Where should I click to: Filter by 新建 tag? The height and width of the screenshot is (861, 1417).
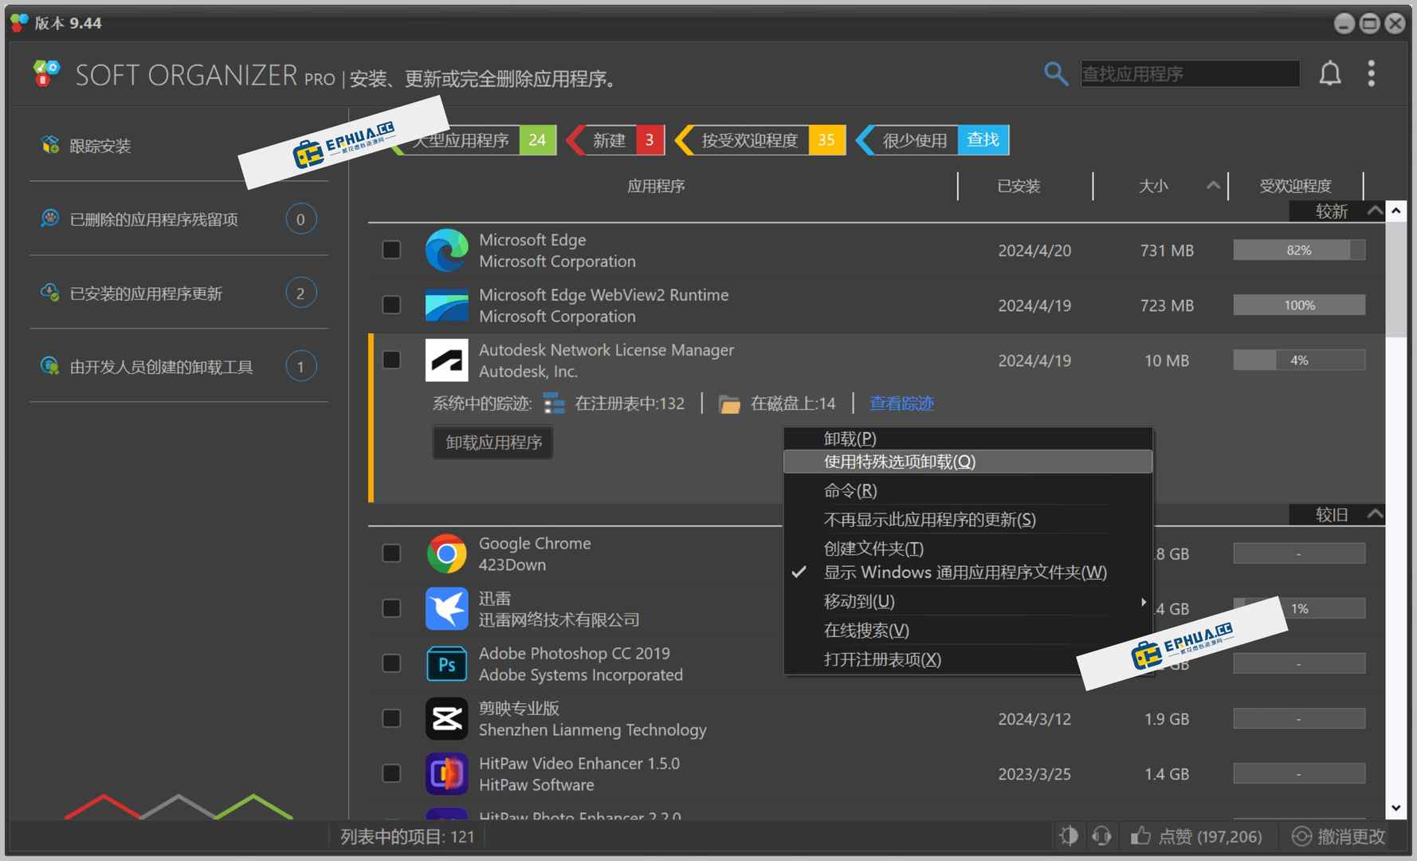615,140
